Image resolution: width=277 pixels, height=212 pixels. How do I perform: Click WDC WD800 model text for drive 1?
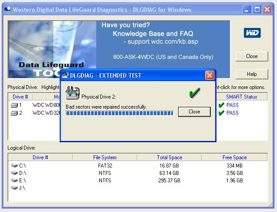[46, 105]
